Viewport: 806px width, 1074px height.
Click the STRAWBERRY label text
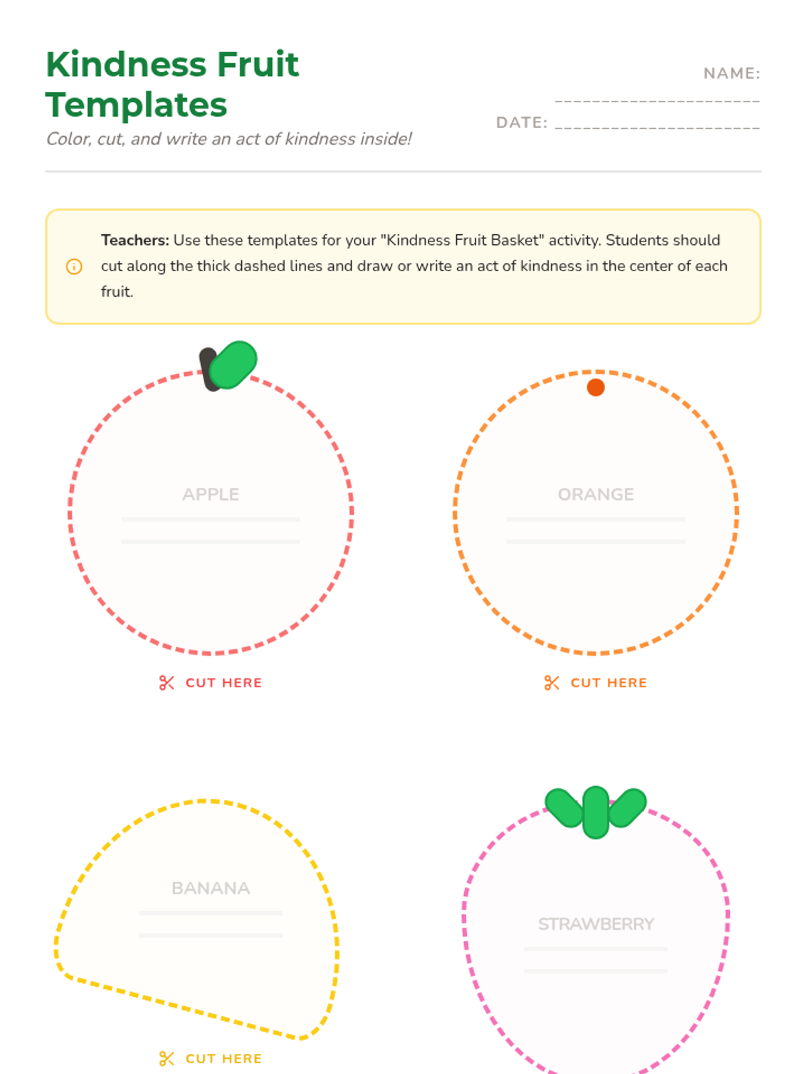pyautogui.click(x=596, y=924)
